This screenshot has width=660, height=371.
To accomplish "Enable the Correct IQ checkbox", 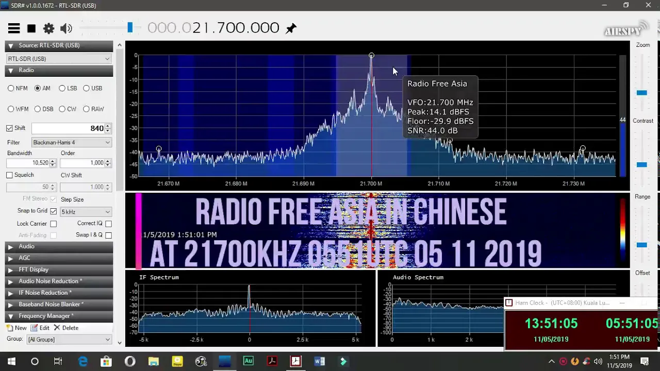I will tap(108, 224).
